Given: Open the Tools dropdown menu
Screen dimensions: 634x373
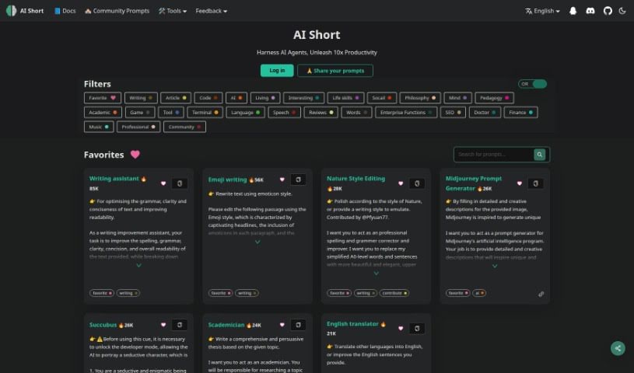Looking at the screenshot, I should click(x=173, y=11).
